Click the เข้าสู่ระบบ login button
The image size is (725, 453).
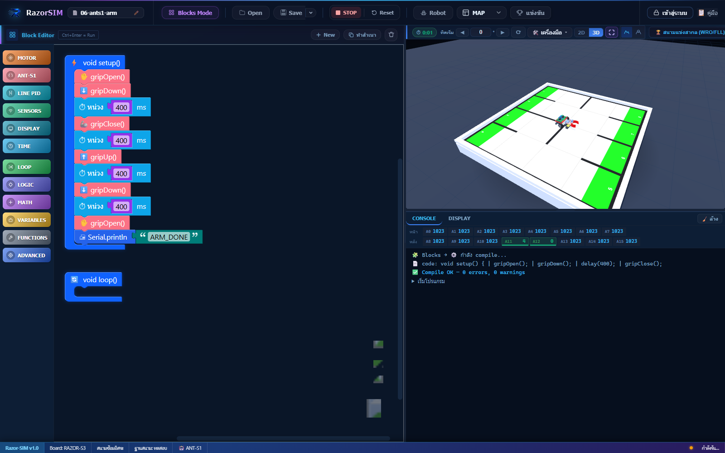pyautogui.click(x=670, y=13)
